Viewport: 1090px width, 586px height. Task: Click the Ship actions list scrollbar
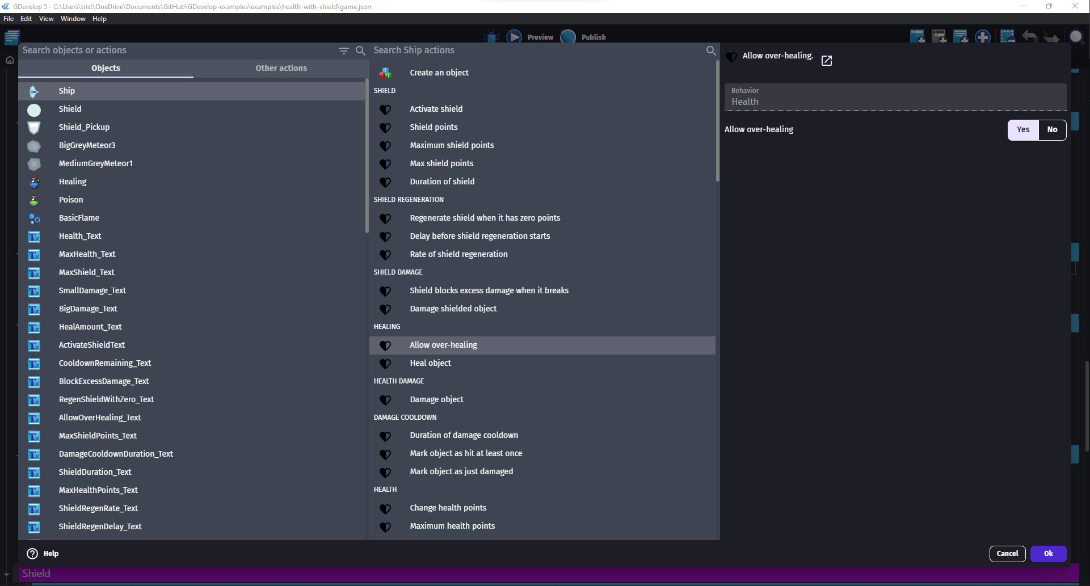click(x=718, y=121)
